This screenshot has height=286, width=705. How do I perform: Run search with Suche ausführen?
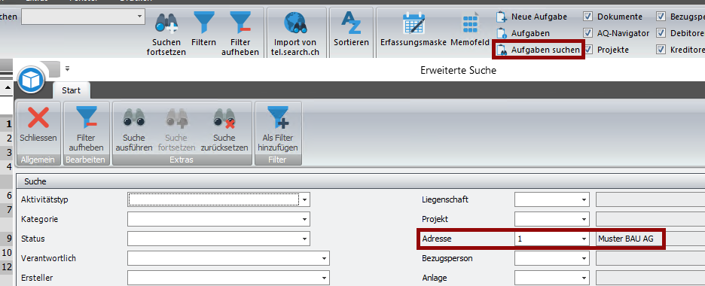(x=134, y=130)
